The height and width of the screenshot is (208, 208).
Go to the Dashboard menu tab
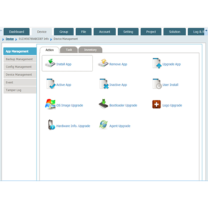17,32
